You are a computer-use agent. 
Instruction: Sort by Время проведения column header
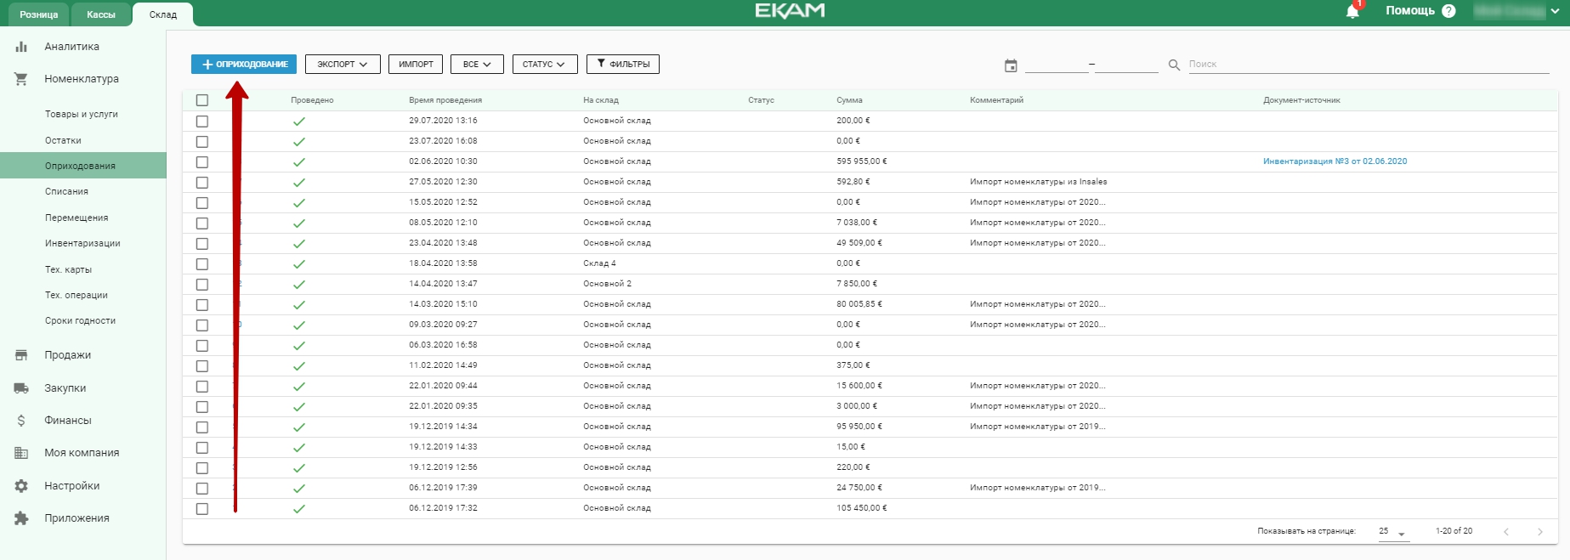click(445, 100)
